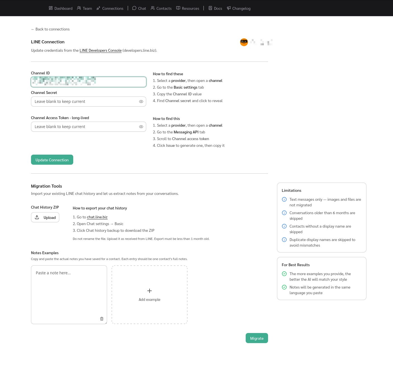The image size is (393, 373).
Task: Click the 'Limitations' card title
Action: tap(292, 190)
